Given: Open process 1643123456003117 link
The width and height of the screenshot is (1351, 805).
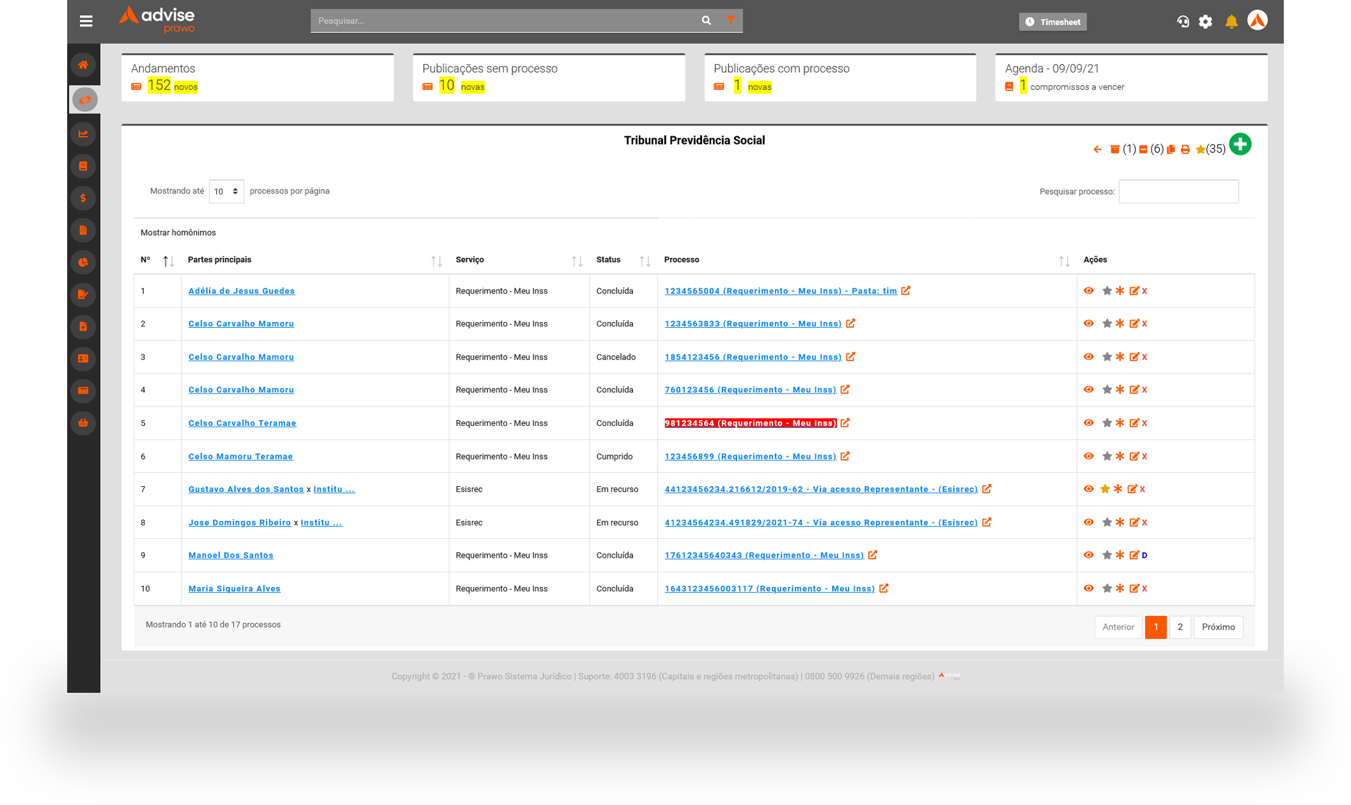Looking at the screenshot, I should tap(769, 589).
